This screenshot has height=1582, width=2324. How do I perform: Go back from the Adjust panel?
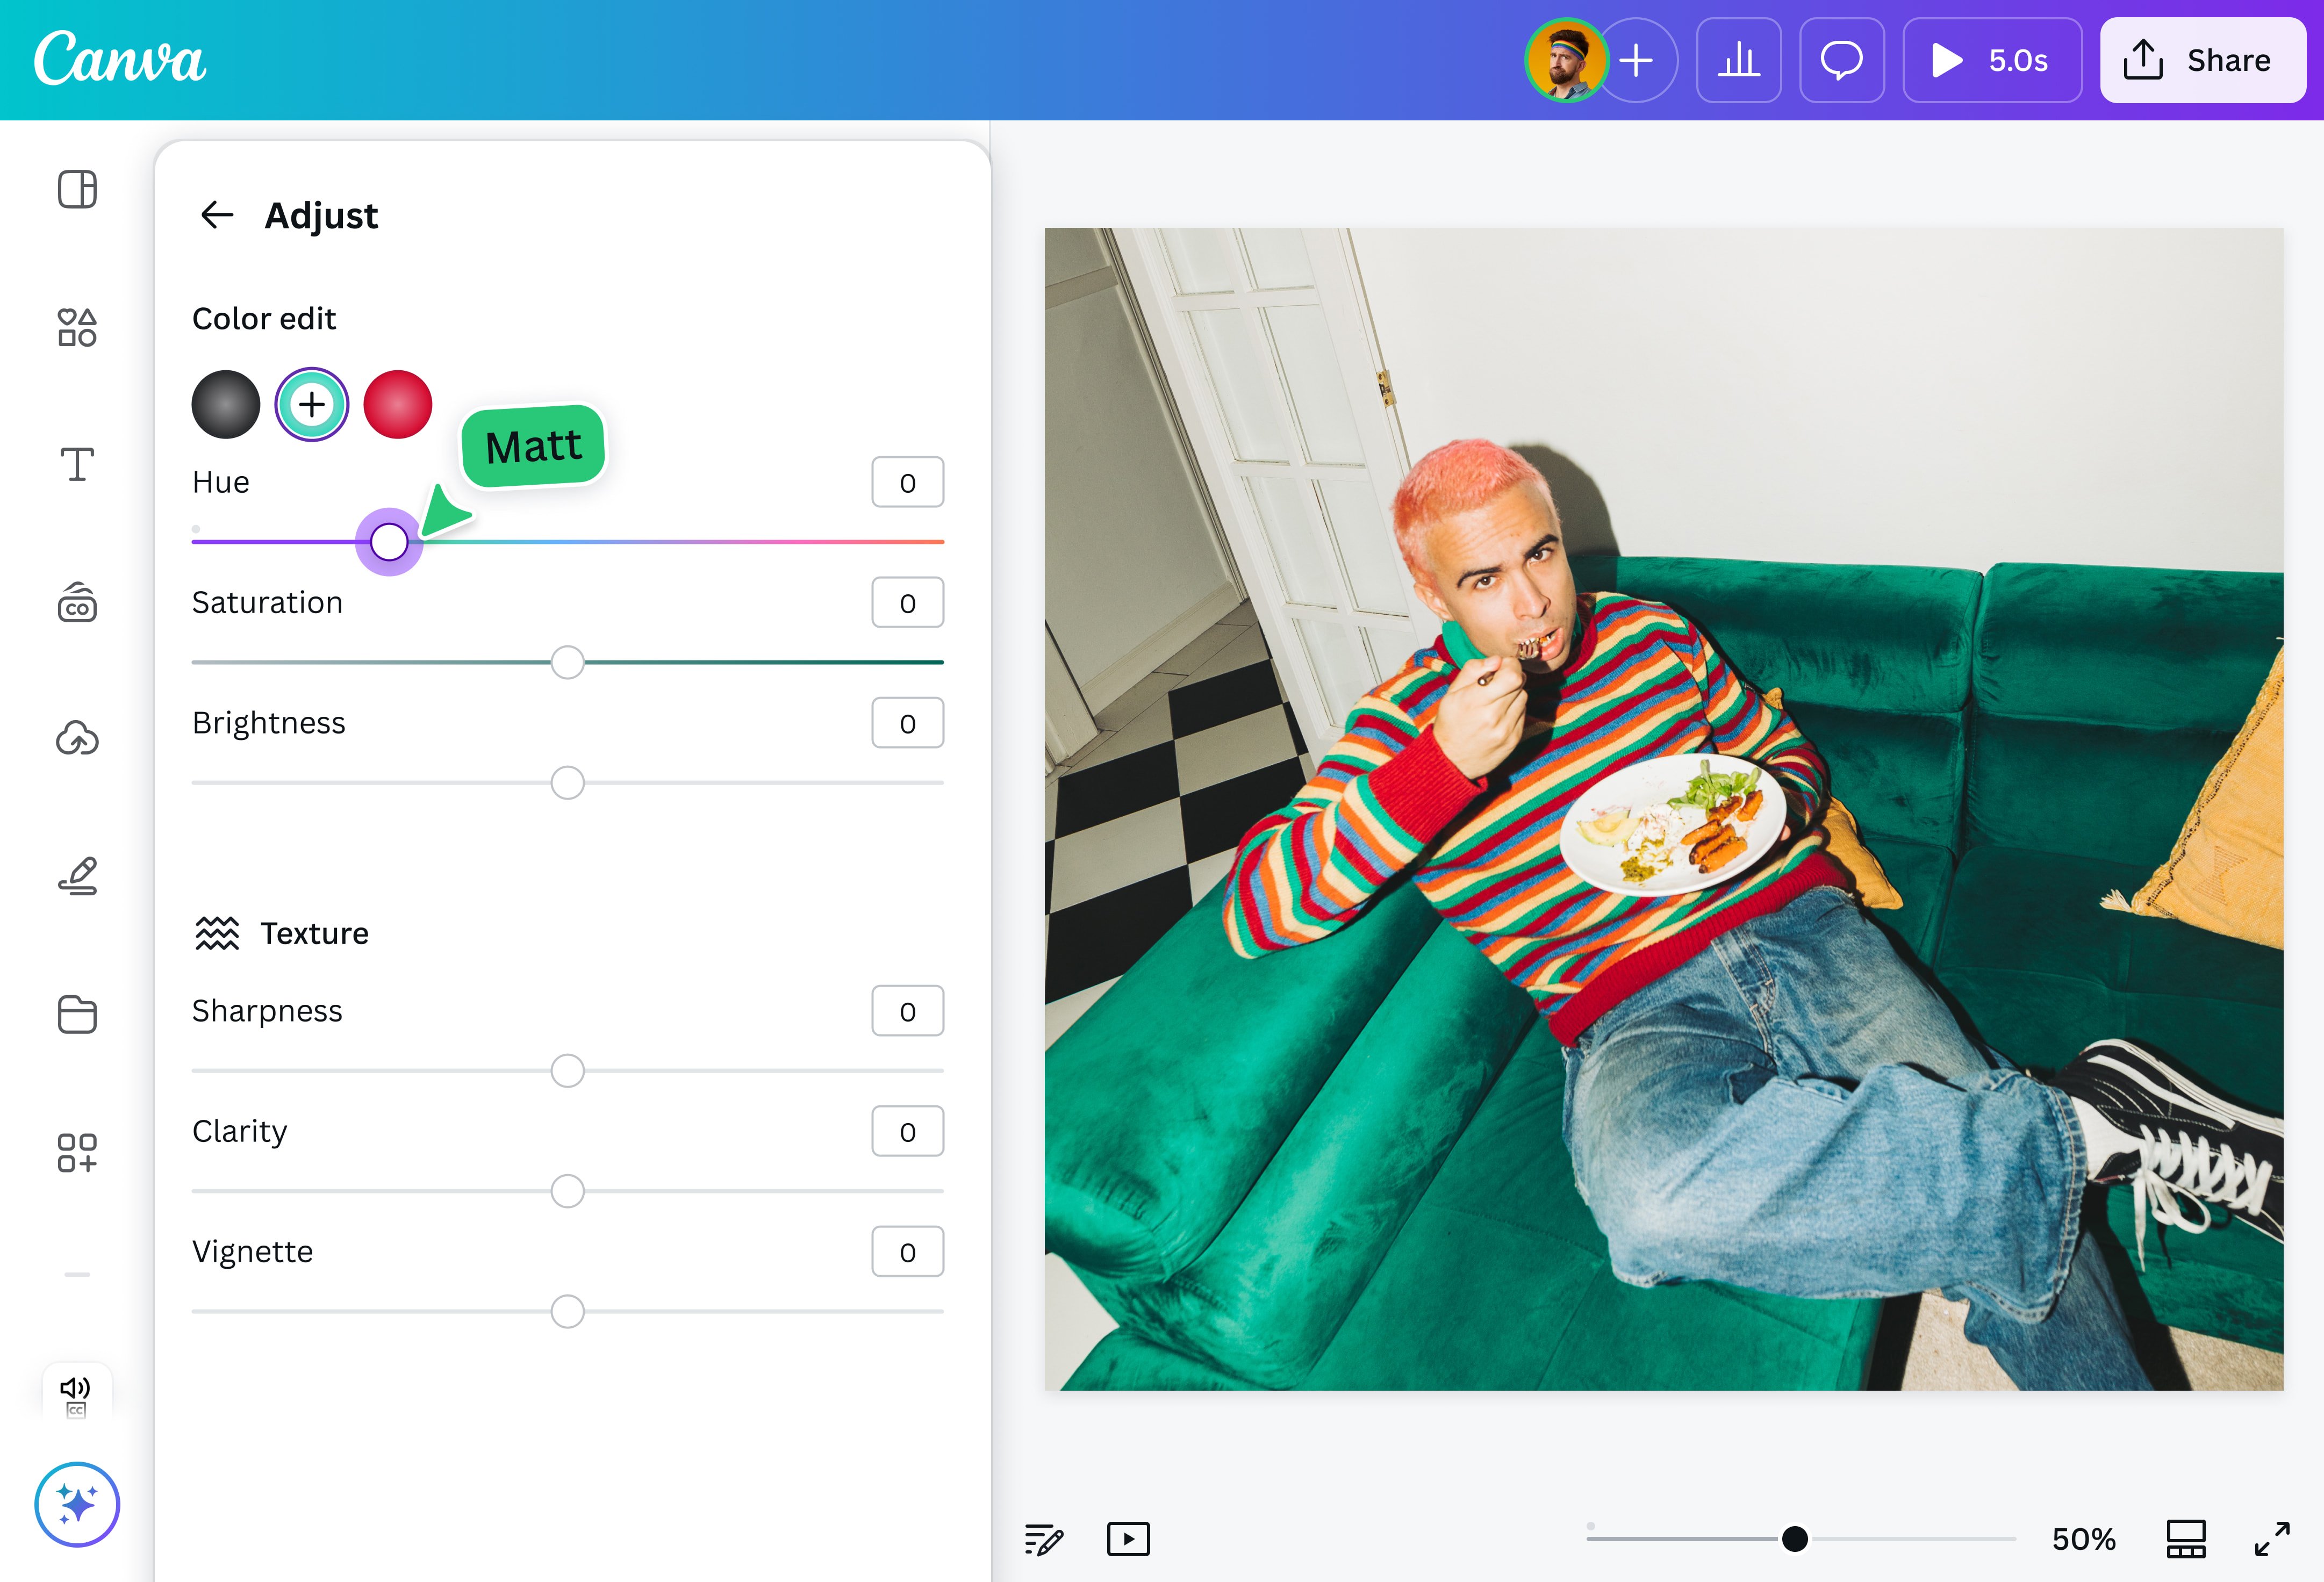point(219,215)
